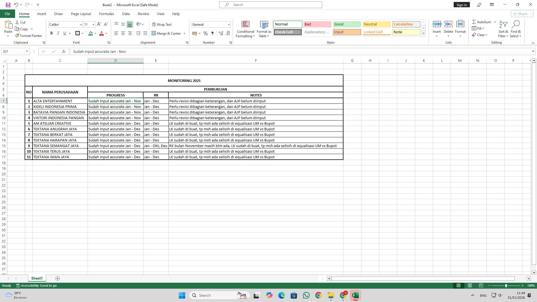Image resolution: width=537 pixels, height=302 pixels.
Task: Expand the Number Format dropdown
Action: click(x=229, y=25)
